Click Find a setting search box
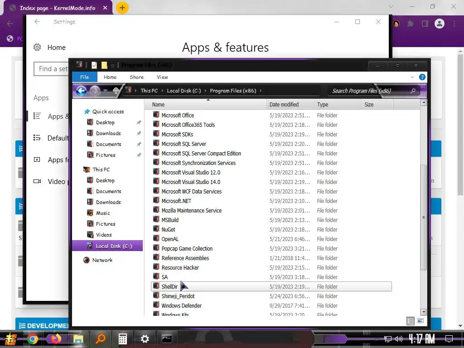This screenshot has width=464, height=348. point(52,69)
